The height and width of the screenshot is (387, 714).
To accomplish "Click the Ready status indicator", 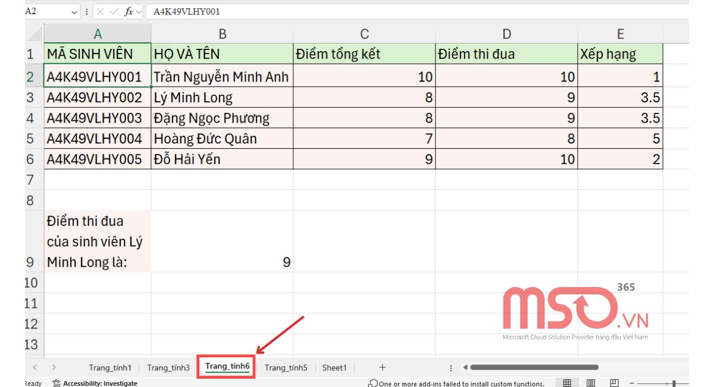I will pyautogui.click(x=33, y=383).
